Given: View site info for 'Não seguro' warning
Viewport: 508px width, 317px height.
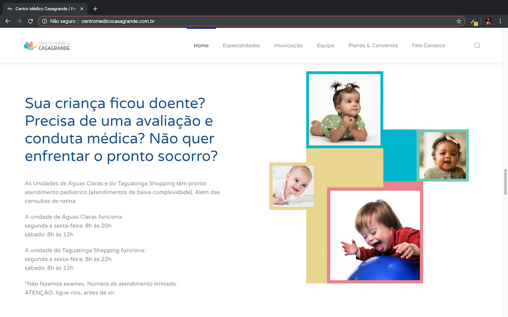Looking at the screenshot, I should [x=59, y=21].
